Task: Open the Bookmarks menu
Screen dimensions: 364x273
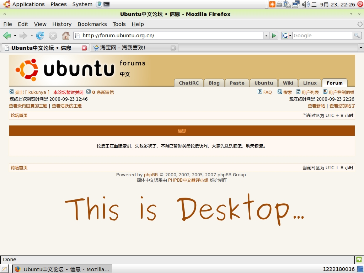Action: 92,24
